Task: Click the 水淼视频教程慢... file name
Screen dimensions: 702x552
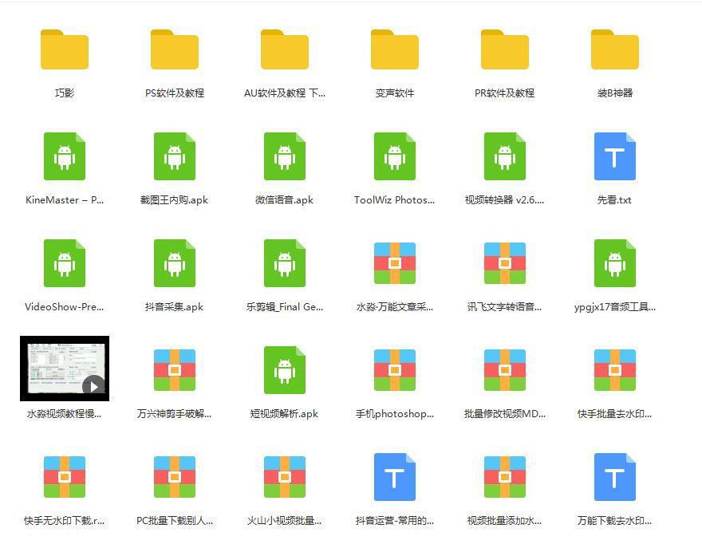Action: [65, 414]
